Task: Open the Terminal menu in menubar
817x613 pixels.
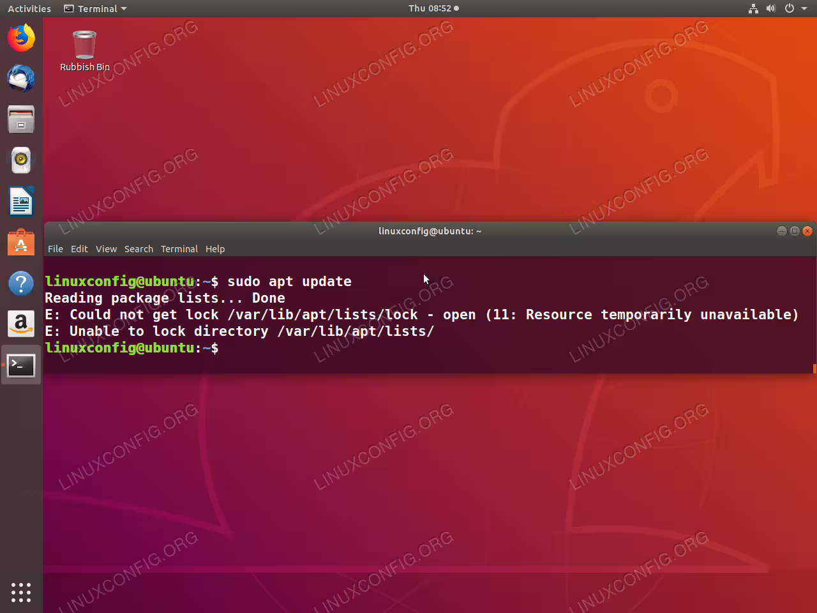Action: [179, 249]
